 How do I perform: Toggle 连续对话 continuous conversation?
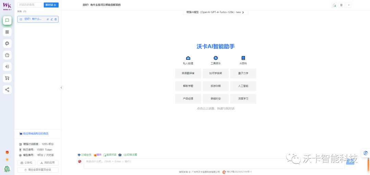coord(110,155)
